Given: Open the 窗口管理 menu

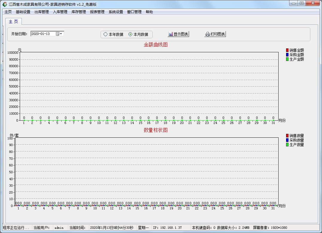Looking at the screenshot, I should [x=134, y=12].
